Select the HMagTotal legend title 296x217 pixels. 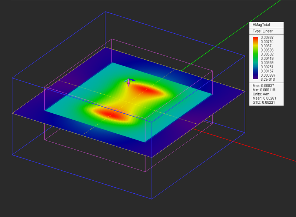point(261,25)
